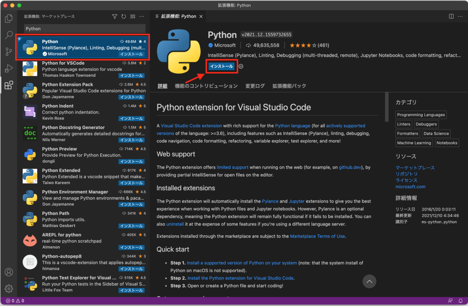Screen dimensions: 468x306
Task: Open the editor More Actions menu
Action: tap(460, 16)
